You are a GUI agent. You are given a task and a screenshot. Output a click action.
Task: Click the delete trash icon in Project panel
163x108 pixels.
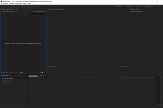click(x=45, y=73)
